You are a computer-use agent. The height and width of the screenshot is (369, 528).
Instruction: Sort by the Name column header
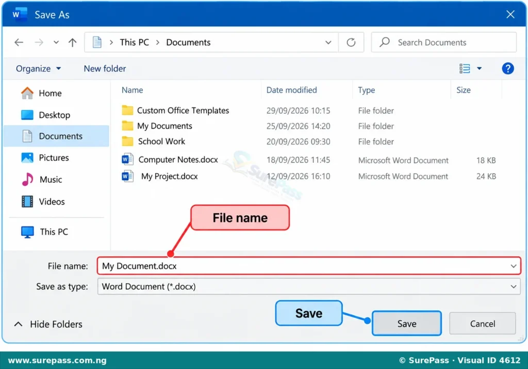133,90
